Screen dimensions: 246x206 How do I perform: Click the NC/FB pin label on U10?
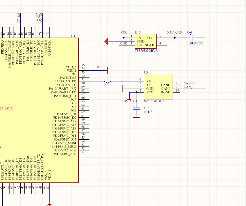149,45
